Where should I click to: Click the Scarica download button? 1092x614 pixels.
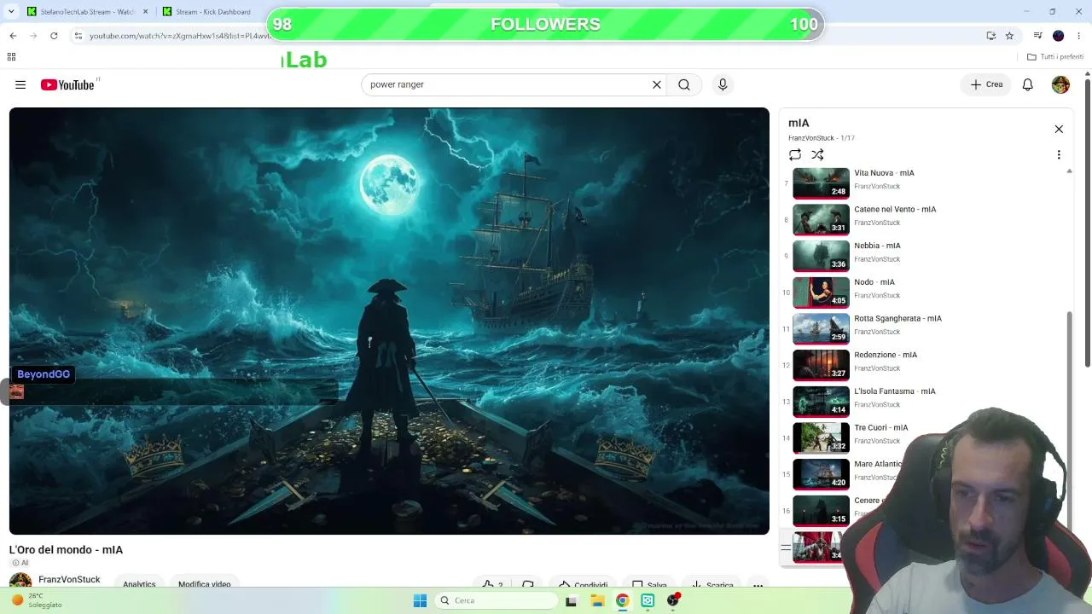click(x=712, y=584)
